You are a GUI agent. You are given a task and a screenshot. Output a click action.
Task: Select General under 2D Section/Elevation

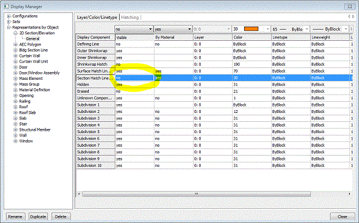point(33,38)
